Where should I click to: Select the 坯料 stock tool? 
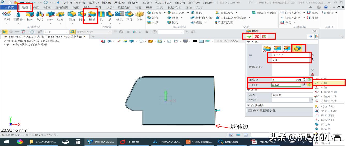139,16
